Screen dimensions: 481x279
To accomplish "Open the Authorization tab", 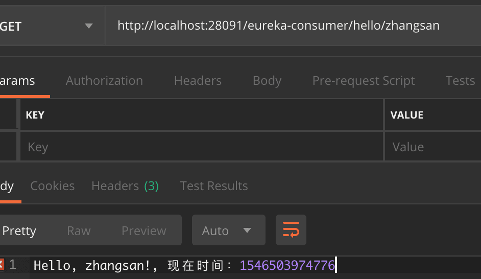I will [104, 81].
